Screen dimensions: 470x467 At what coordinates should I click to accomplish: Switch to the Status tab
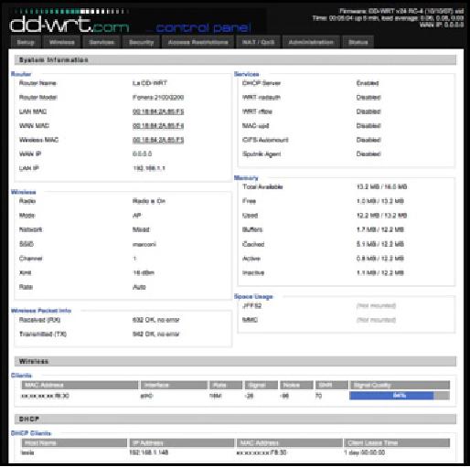358,42
